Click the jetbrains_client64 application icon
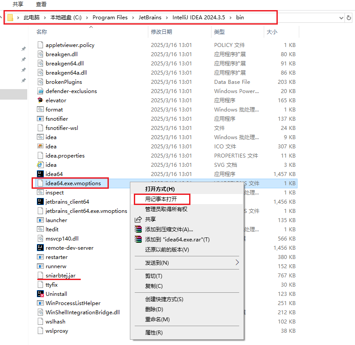The height and width of the screenshot is (345, 355). pos(40,201)
